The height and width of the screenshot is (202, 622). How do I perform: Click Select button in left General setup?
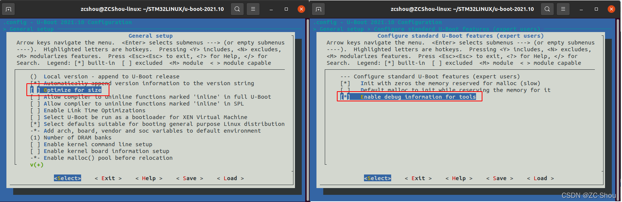(x=68, y=178)
